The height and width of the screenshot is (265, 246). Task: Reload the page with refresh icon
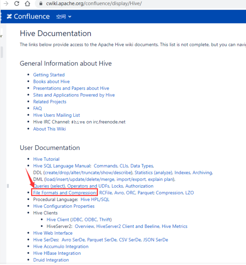[16, 3]
